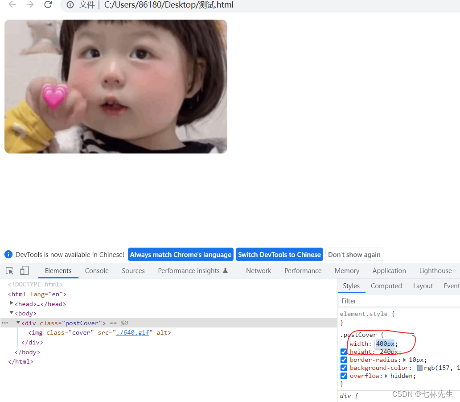Dismiss with Don't show again
The height and width of the screenshot is (402, 460).
pos(354,254)
